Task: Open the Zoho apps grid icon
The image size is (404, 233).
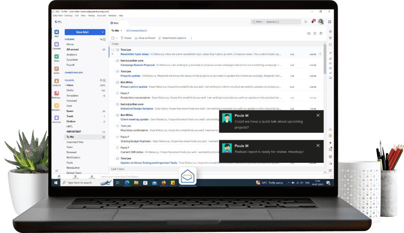Action: click(x=329, y=22)
